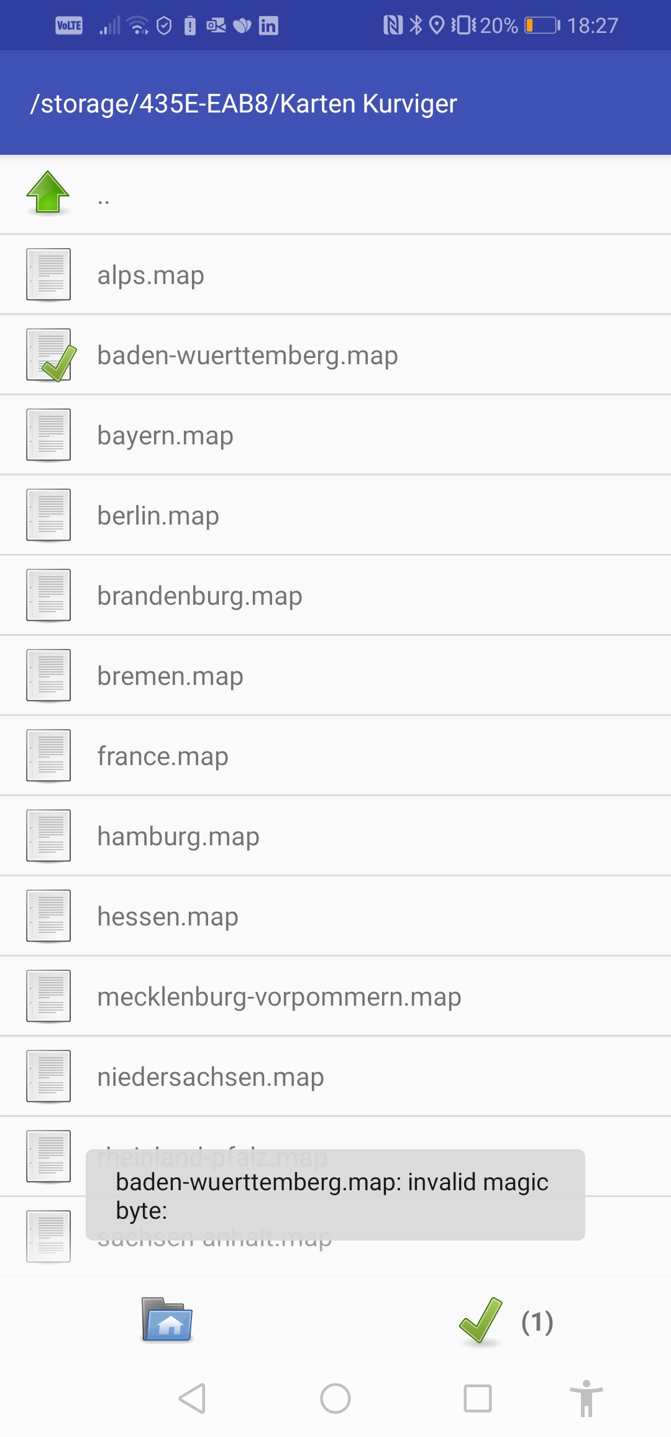Viewport: 671px width, 1437px height.
Task: Tap the bayern.map file icon
Action: pyautogui.click(x=48, y=434)
